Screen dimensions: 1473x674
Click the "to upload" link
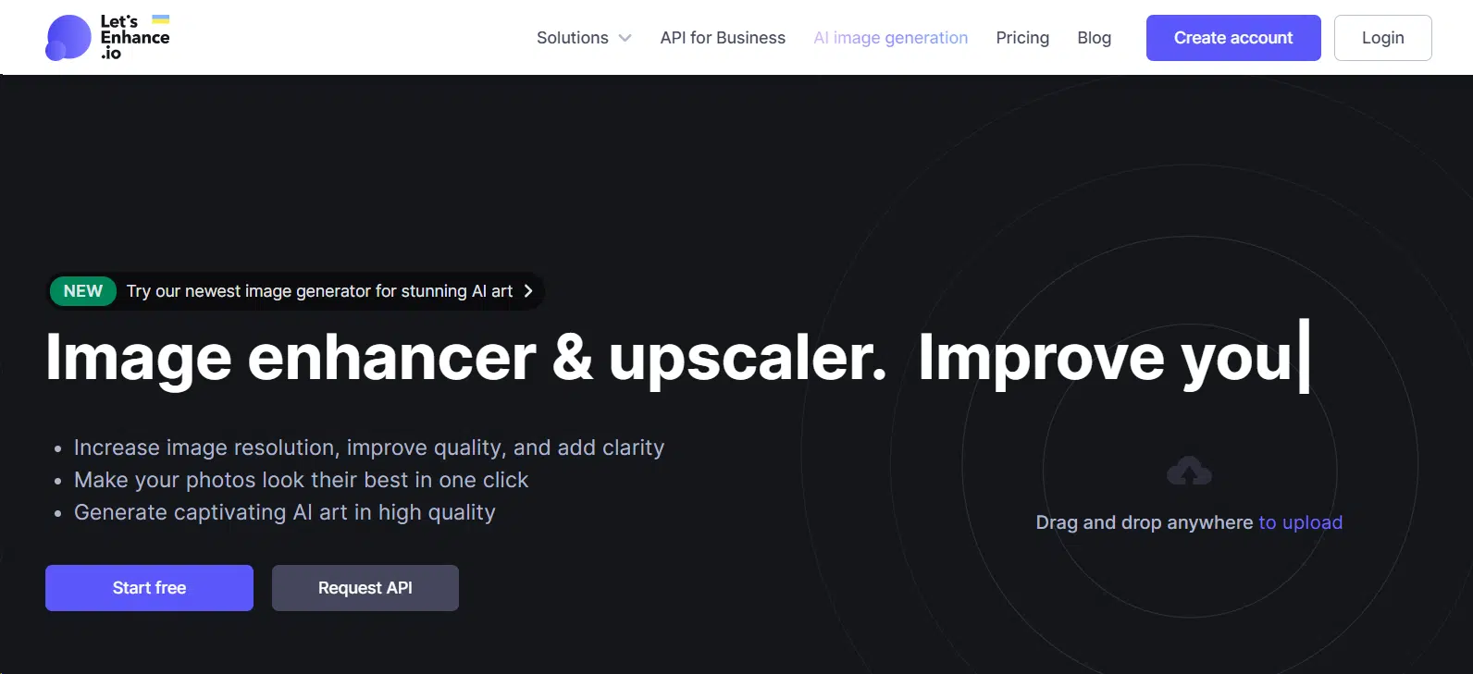pos(1300,522)
